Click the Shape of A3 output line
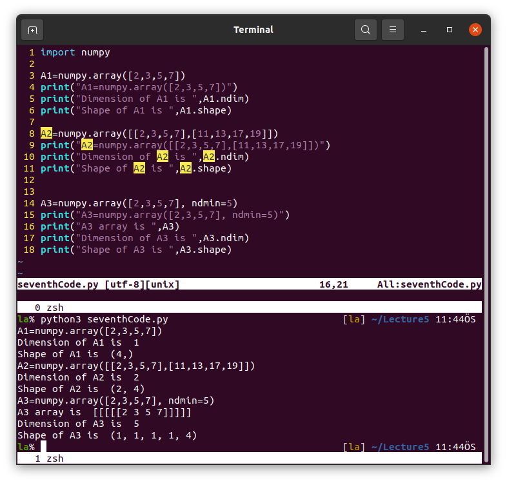This screenshot has width=507, height=483. [106, 435]
